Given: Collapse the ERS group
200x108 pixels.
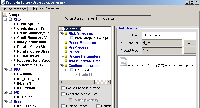Looking at the screenshot, I should pyautogui.click(x=5, y=70).
